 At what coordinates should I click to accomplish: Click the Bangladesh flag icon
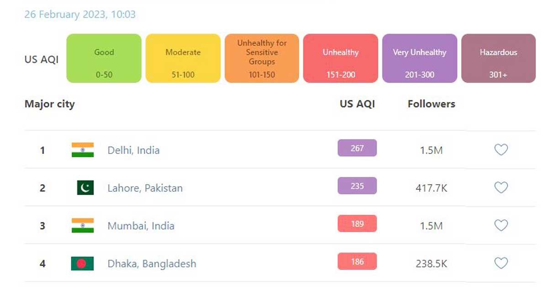[83, 263]
